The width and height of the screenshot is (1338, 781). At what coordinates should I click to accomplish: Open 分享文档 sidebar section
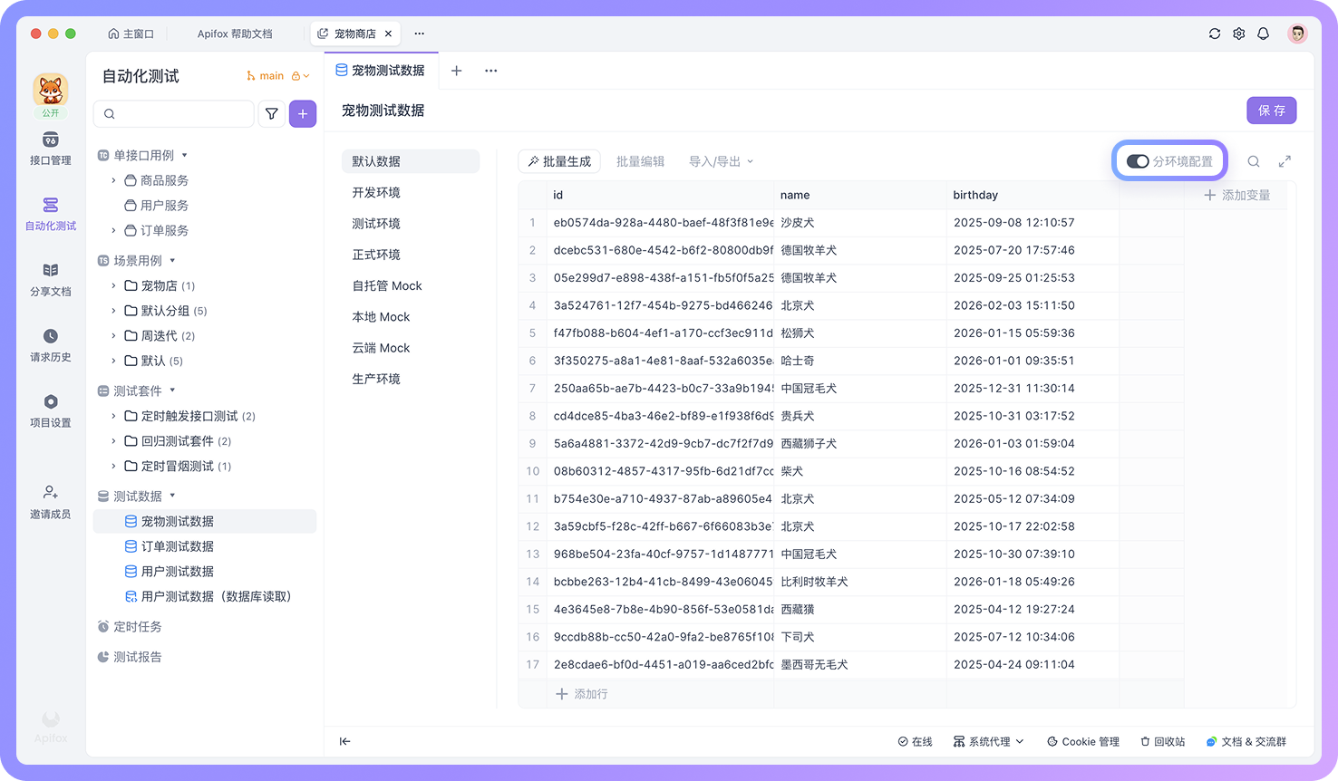pos(51,280)
